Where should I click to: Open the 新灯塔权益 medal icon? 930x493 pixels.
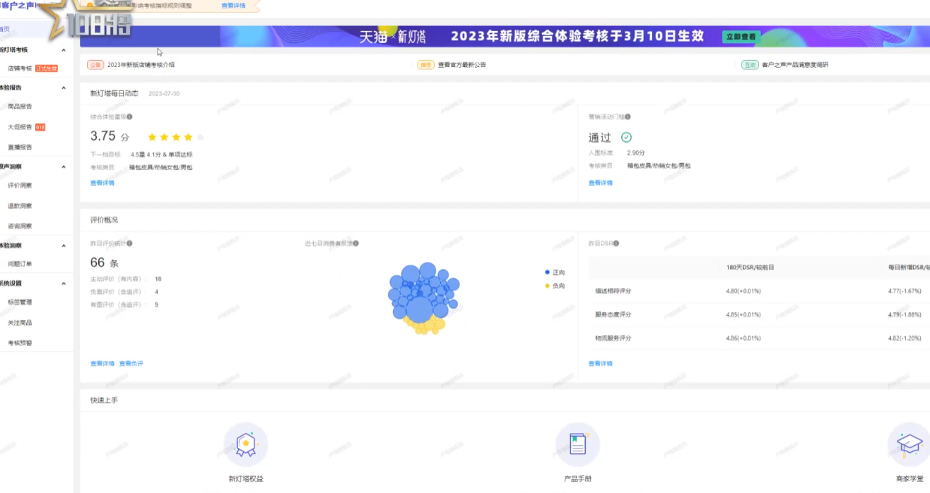245,445
